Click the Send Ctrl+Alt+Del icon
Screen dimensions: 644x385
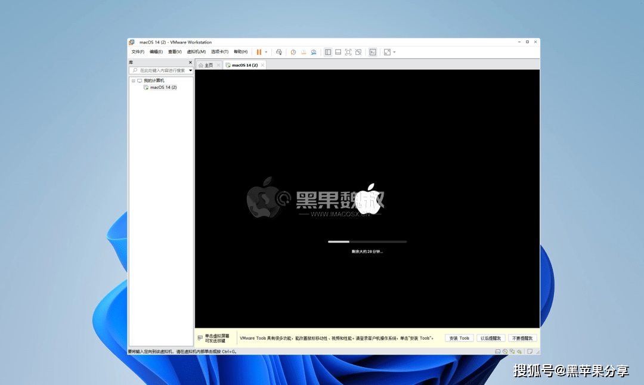(279, 52)
